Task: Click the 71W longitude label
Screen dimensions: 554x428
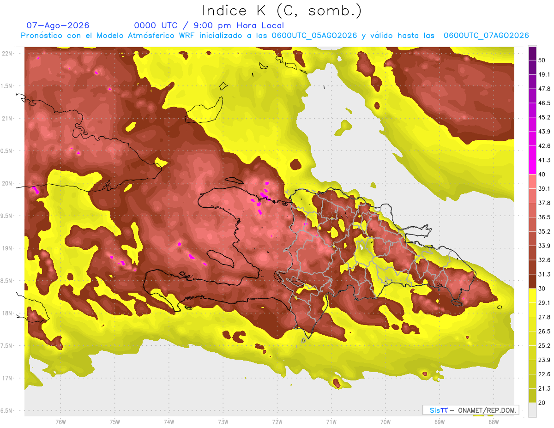Action: [x=331, y=422]
